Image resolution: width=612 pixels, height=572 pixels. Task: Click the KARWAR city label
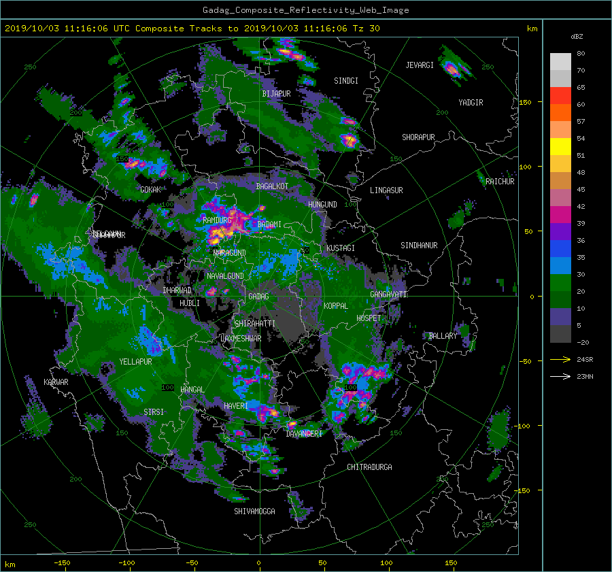pyautogui.click(x=56, y=382)
